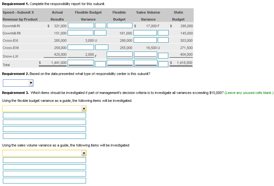
Task: Click the Cross-EXI sales volume variance field
Action: [x=145, y=40]
